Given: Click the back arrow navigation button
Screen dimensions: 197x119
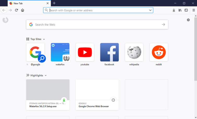Looking at the screenshot, I should [x=4, y=10].
